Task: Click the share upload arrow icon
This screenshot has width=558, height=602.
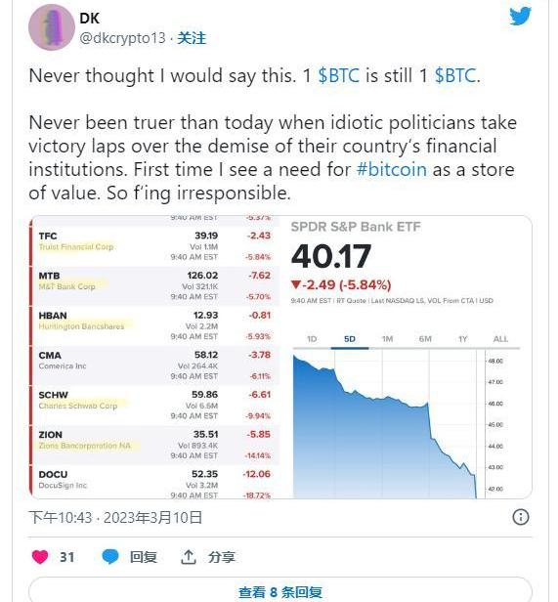Action: point(189,557)
